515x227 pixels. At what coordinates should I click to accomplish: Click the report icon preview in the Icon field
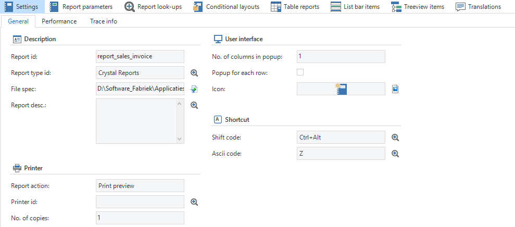[341, 89]
